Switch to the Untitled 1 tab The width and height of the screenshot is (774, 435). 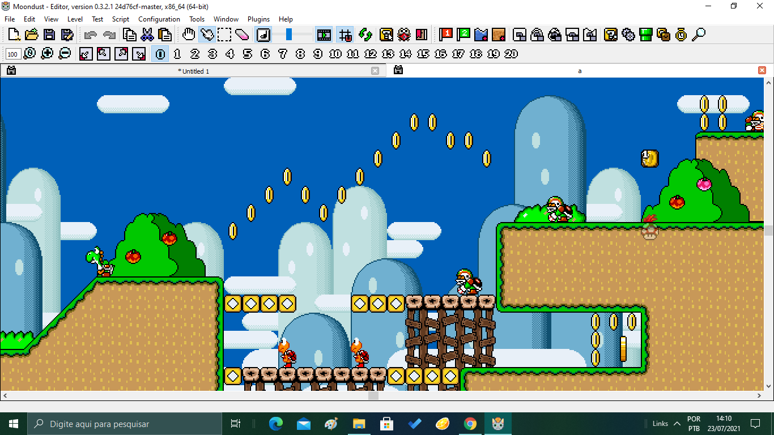click(193, 71)
